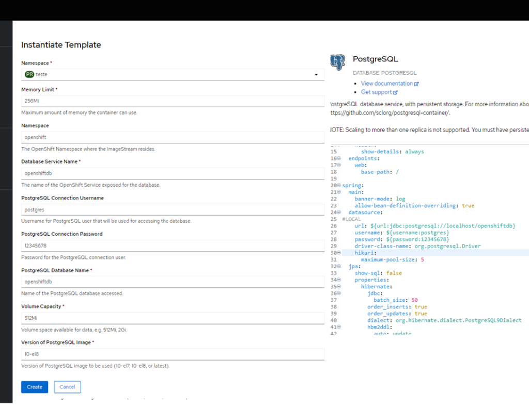The width and height of the screenshot is (529, 408).
Task: Click the Create button
Action: pyautogui.click(x=35, y=387)
